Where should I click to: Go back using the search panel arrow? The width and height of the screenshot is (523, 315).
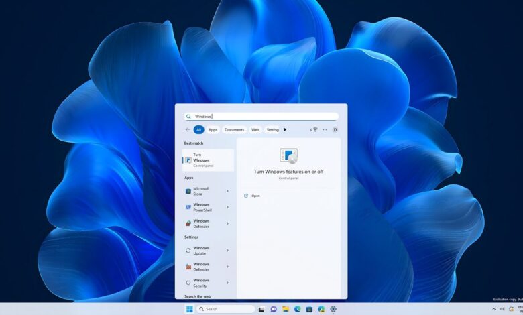coord(188,130)
